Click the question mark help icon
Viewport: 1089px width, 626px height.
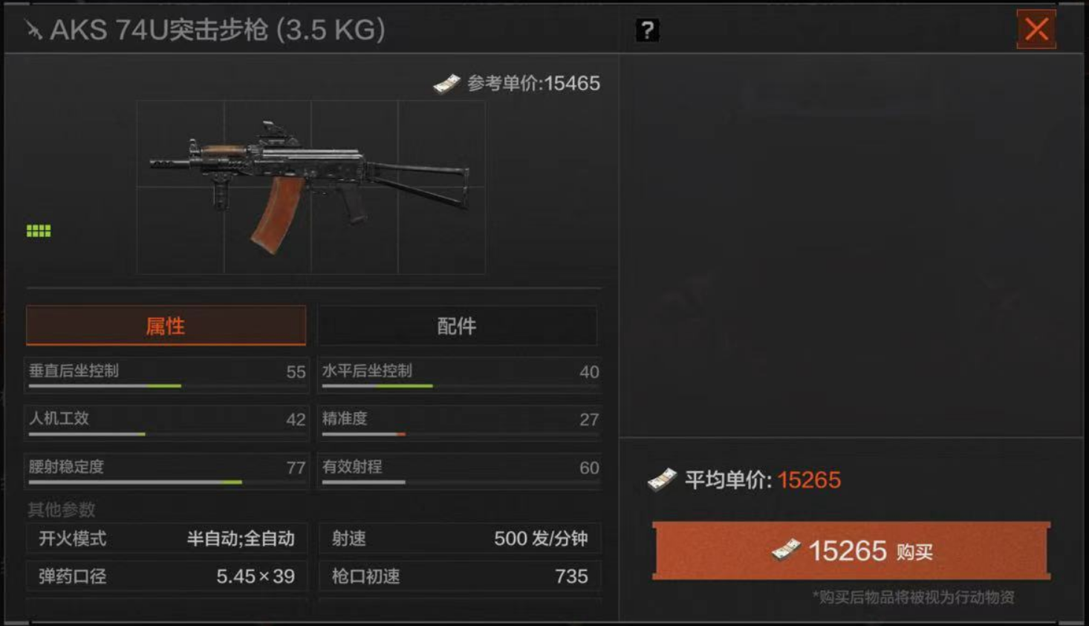pyautogui.click(x=647, y=30)
